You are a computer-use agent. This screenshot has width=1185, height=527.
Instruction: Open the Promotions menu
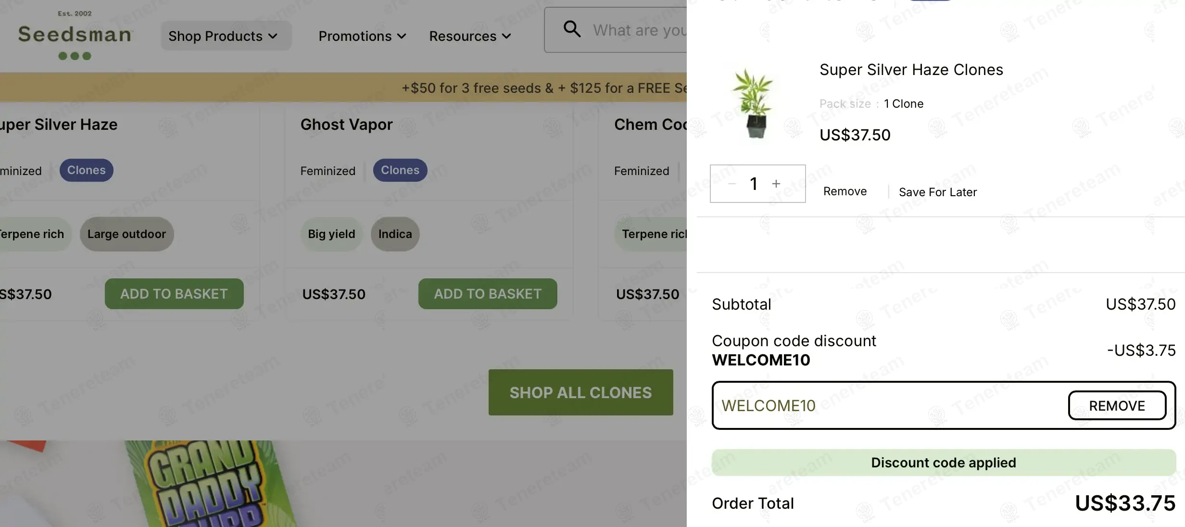pos(362,36)
